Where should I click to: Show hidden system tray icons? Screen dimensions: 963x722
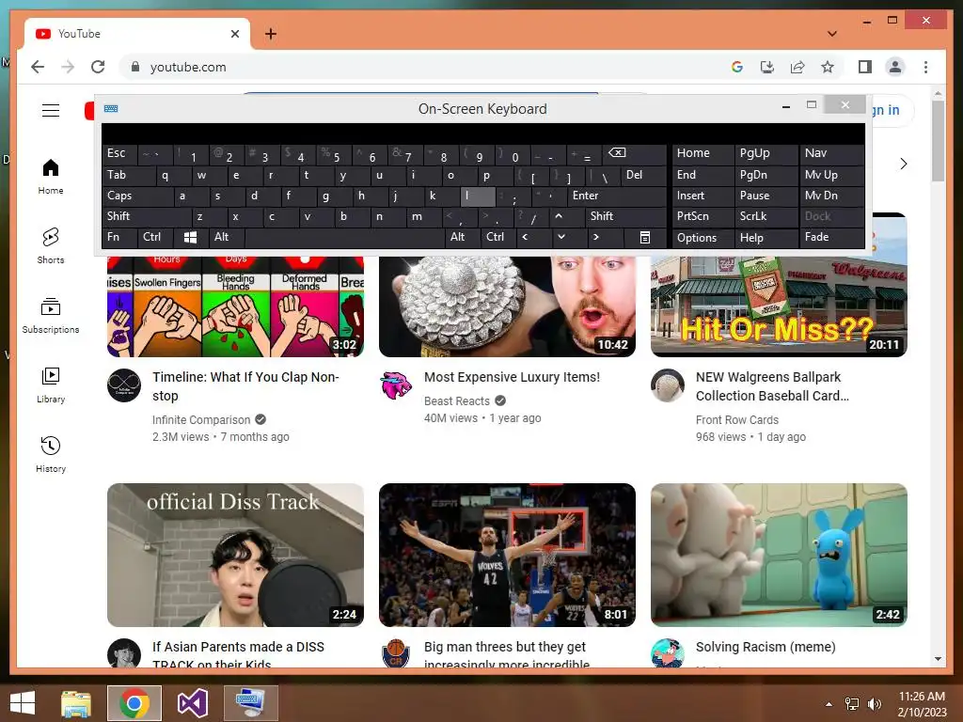coord(829,704)
